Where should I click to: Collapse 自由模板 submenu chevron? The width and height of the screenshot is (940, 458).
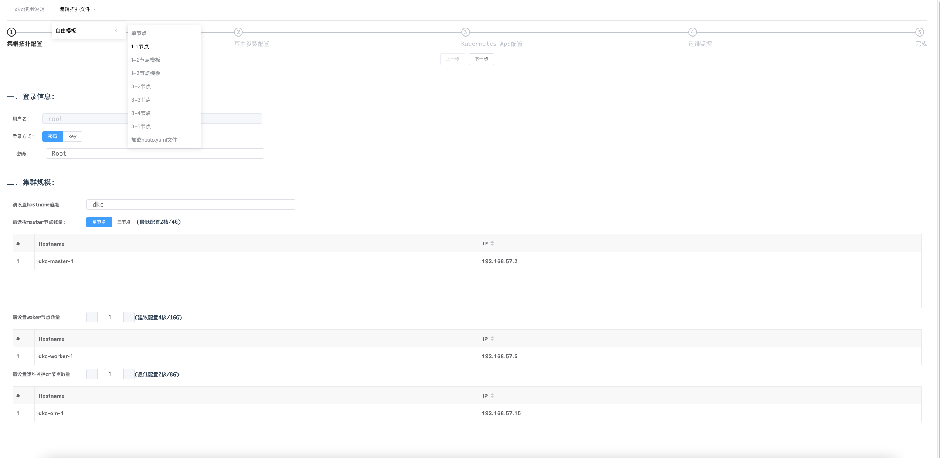(116, 31)
